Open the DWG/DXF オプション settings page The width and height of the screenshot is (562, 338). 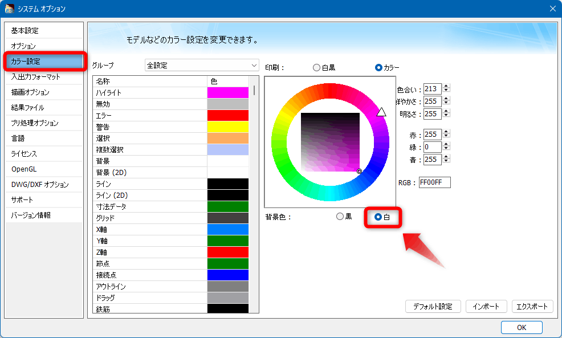pos(44,185)
